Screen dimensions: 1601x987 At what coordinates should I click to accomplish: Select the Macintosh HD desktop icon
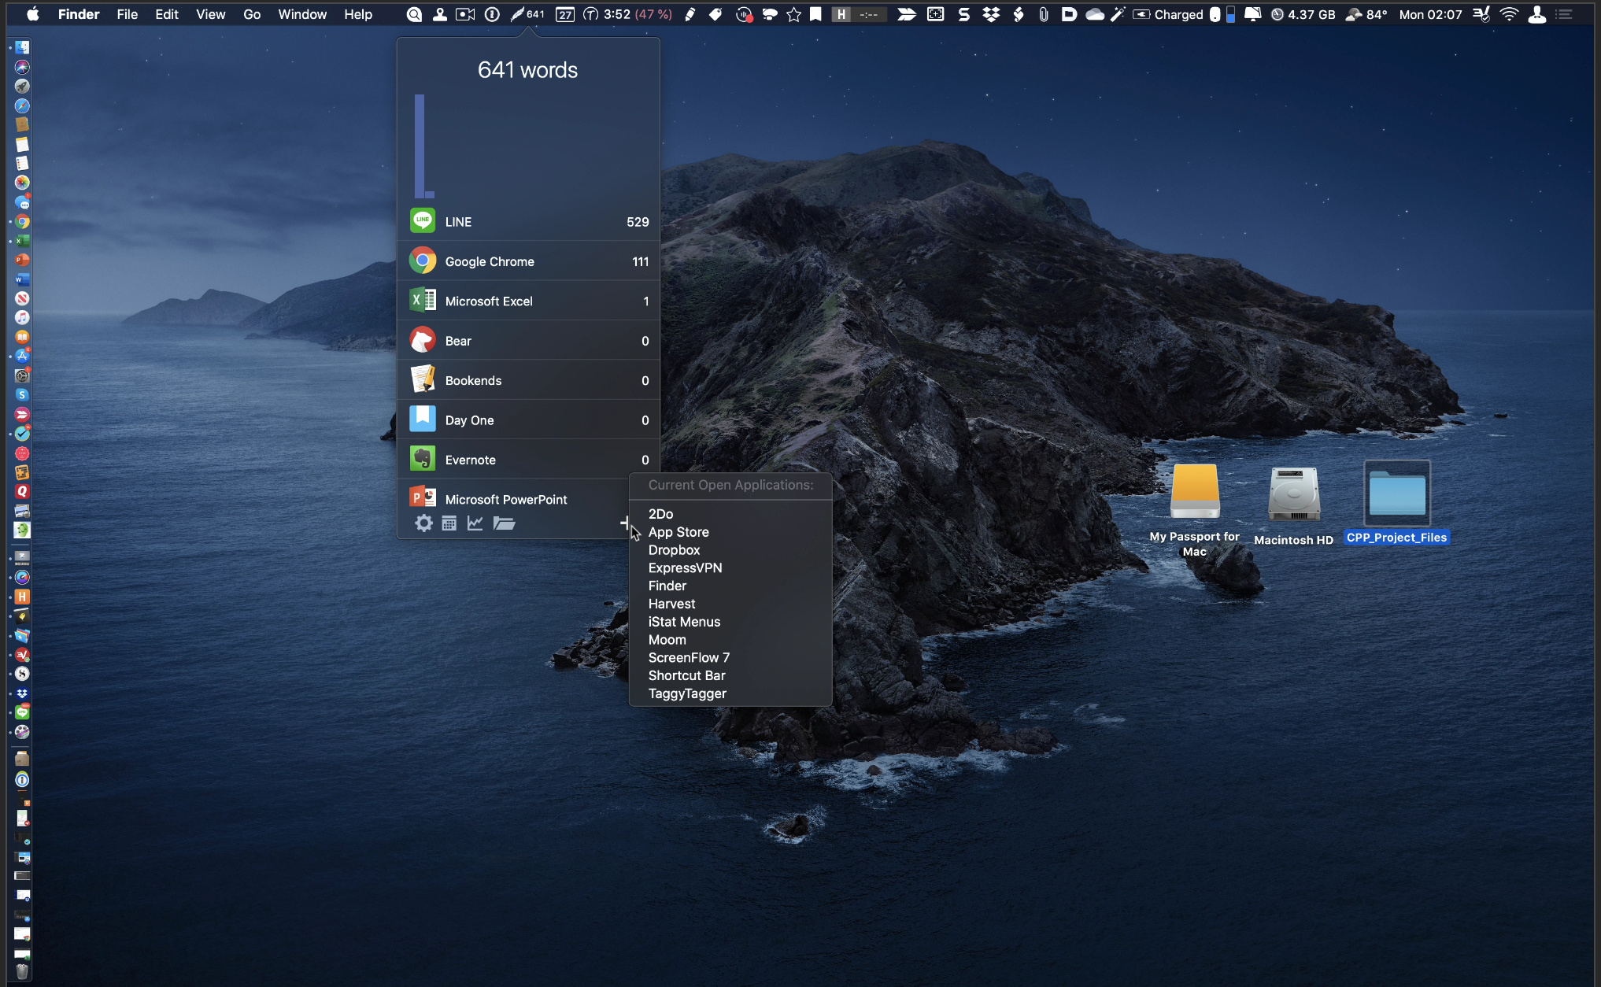(1293, 494)
